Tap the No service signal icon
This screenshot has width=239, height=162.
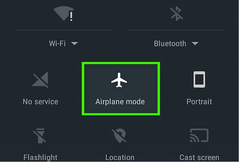(40, 79)
